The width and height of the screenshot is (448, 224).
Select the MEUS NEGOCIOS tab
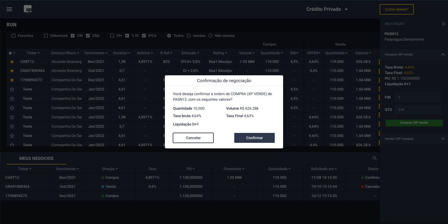(x=36, y=158)
